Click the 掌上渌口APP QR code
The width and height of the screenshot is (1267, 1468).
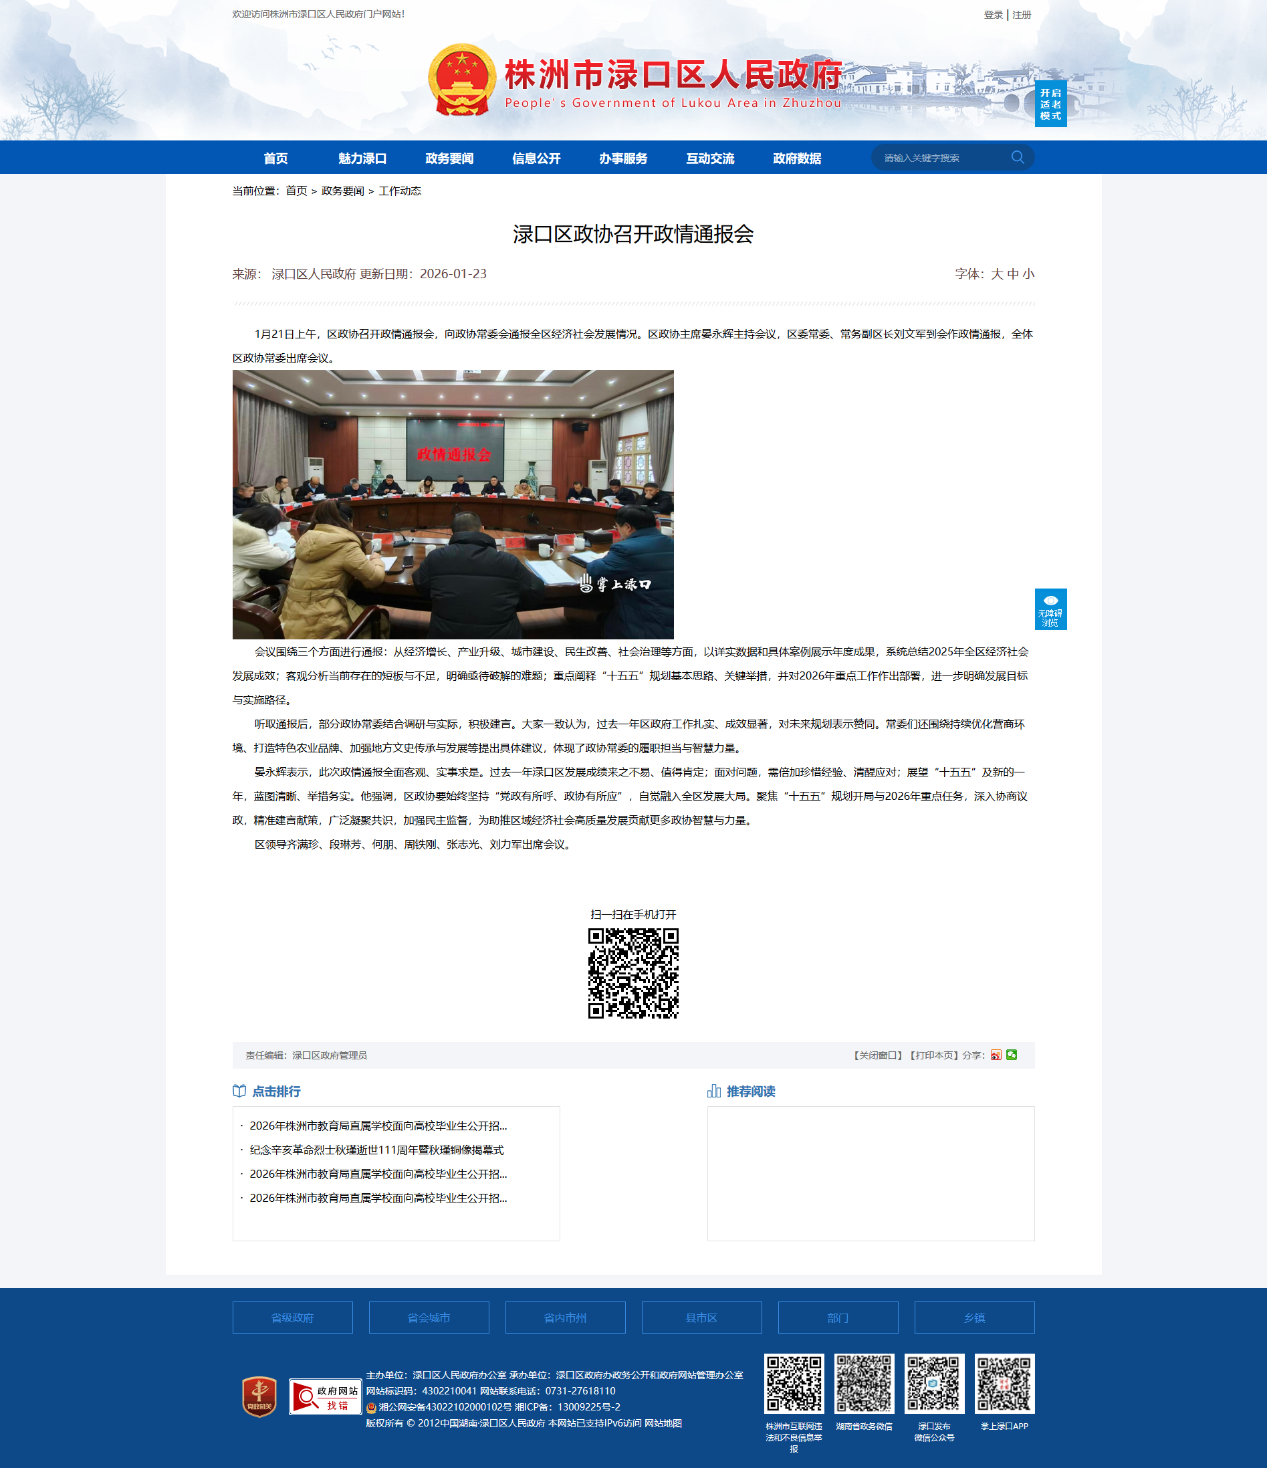tap(1004, 1384)
